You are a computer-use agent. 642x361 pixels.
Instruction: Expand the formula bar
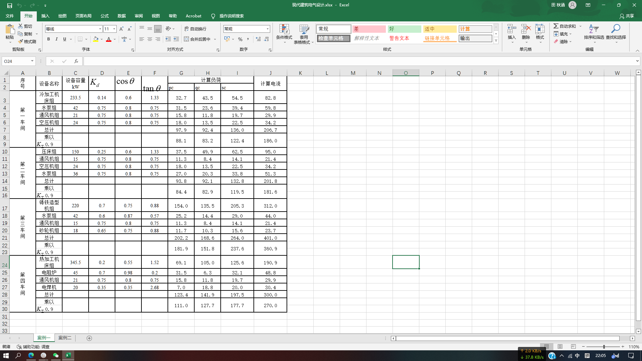[x=637, y=61]
